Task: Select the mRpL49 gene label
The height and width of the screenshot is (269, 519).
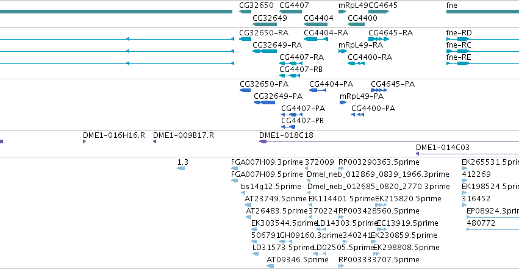Action: point(353,5)
